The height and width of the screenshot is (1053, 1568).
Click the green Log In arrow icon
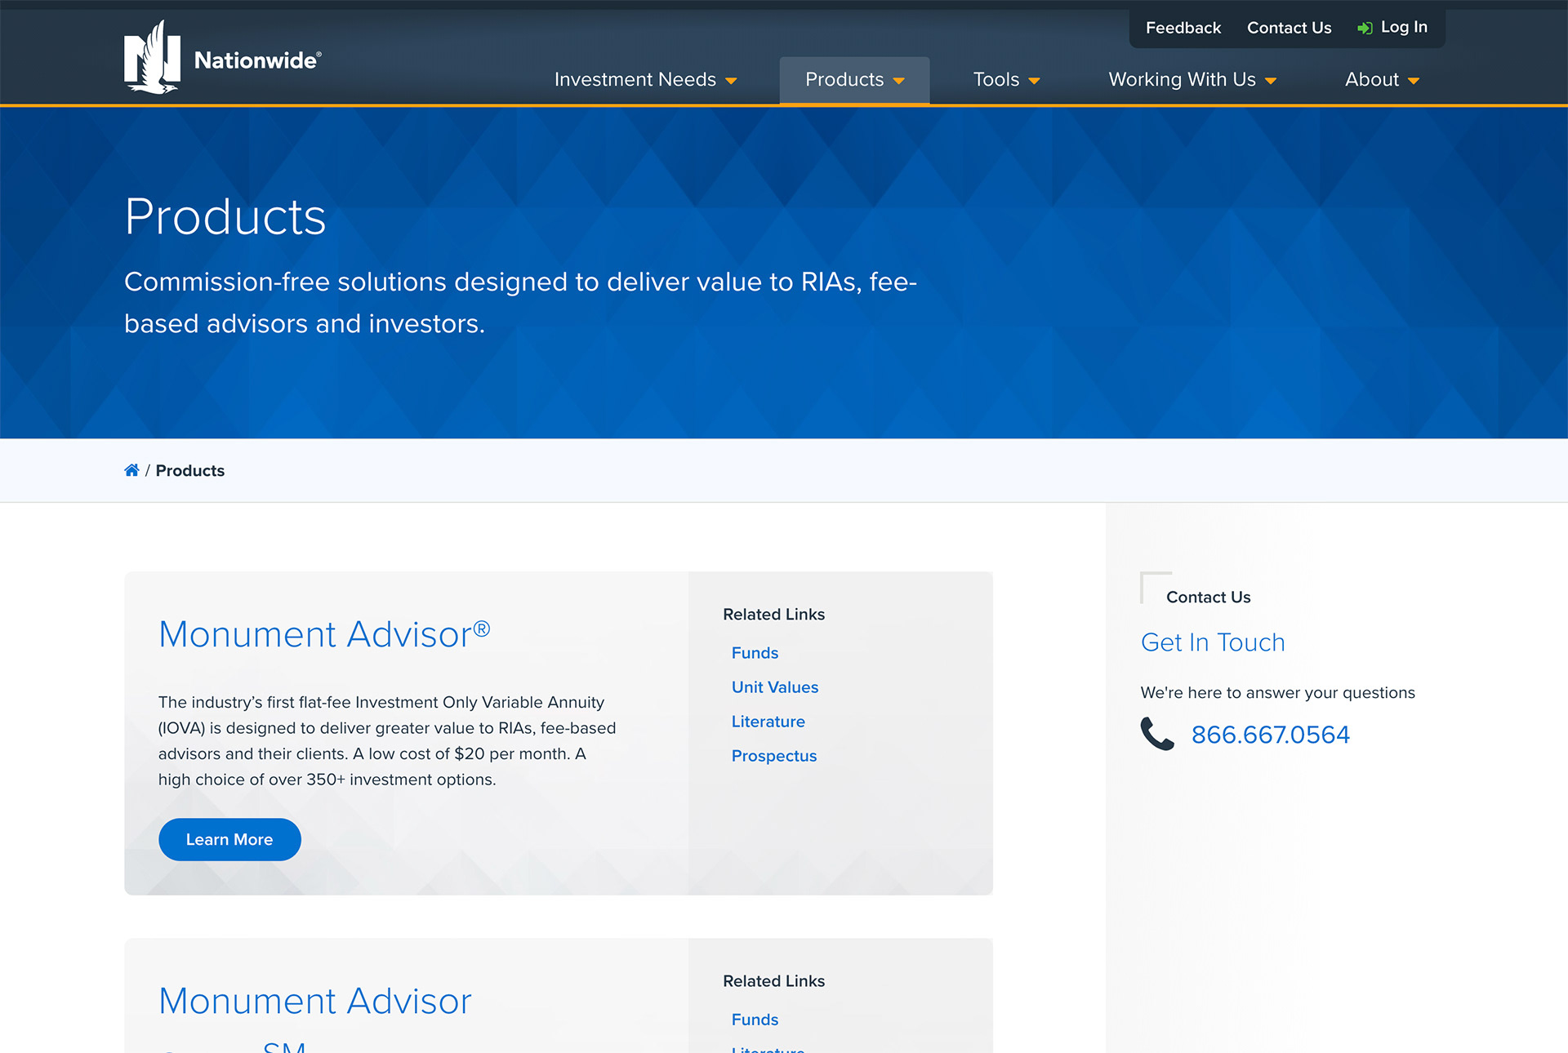click(x=1365, y=29)
